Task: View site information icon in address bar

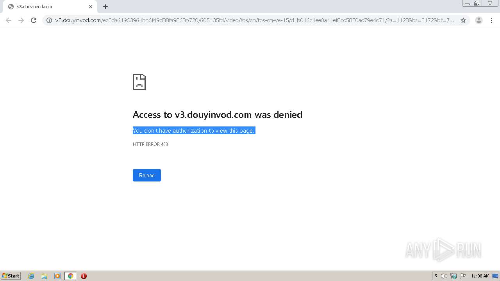Action: (x=49, y=20)
